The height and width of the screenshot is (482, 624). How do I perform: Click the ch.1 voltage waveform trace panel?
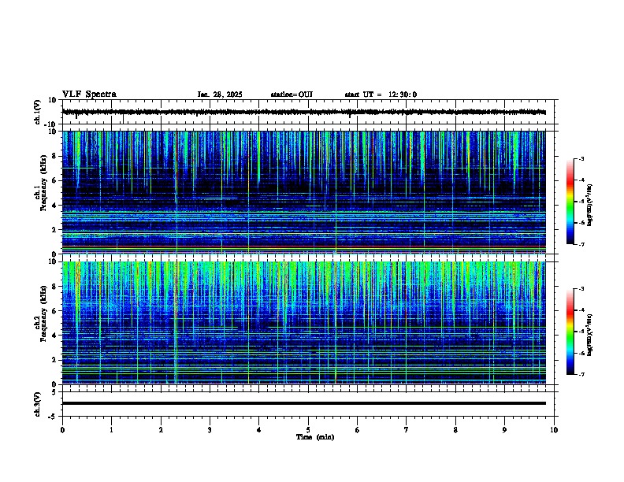tap(308, 112)
